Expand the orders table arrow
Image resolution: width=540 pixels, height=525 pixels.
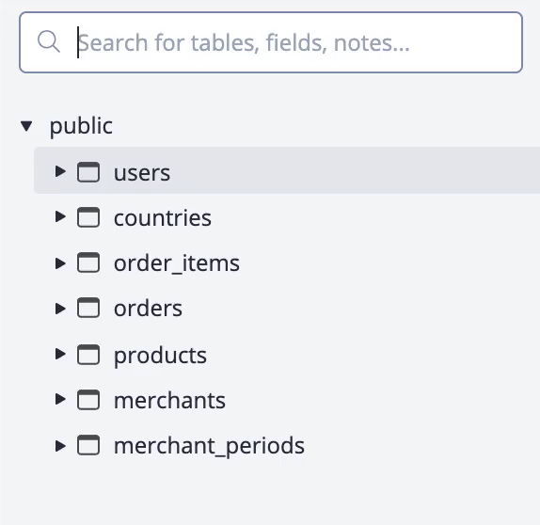(60, 309)
